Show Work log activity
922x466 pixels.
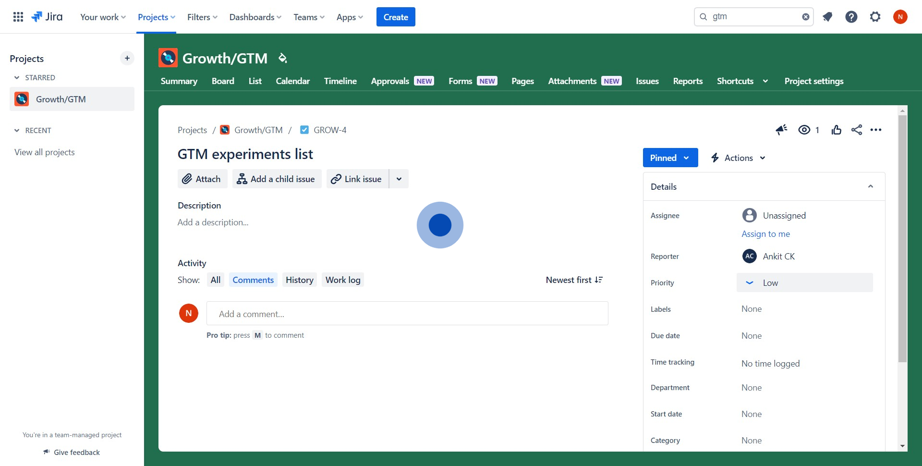point(343,280)
